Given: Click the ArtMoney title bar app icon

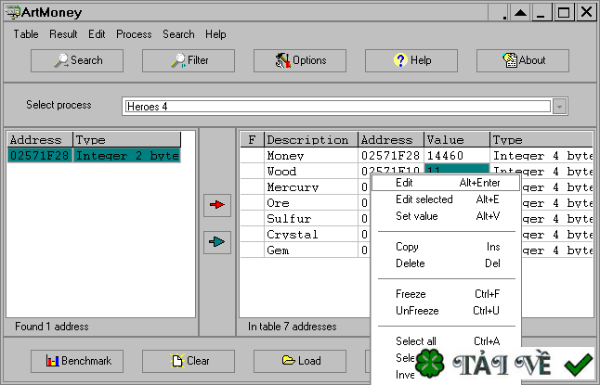Looking at the screenshot, I should point(13,12).
